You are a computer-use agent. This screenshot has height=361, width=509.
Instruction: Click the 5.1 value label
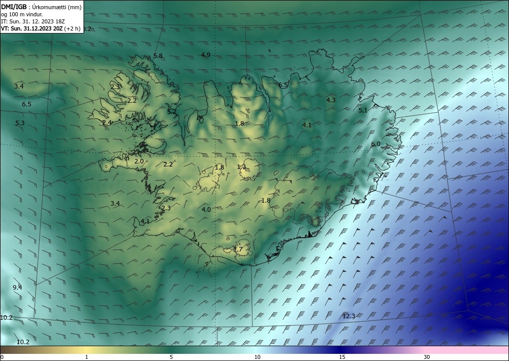click(363, 110)
